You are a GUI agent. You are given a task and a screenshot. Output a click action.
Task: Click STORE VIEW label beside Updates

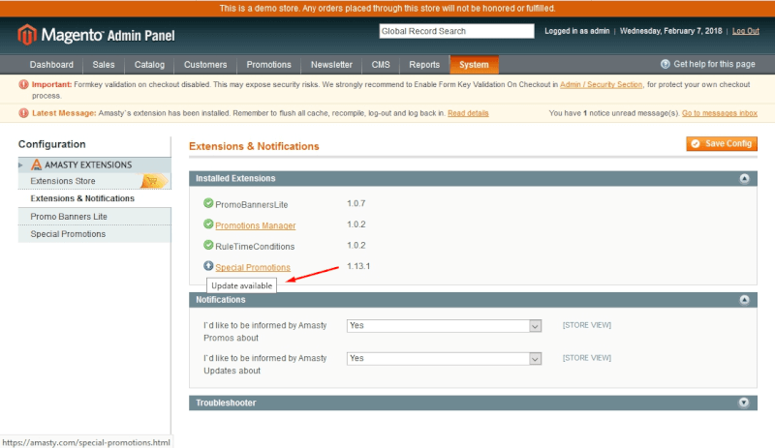click(587, 358)
